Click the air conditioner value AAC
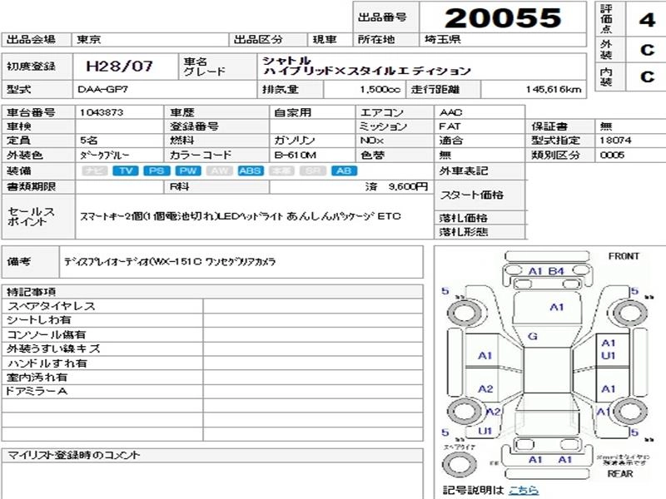This screenshot has width=666, height=499. coord(450,112)
